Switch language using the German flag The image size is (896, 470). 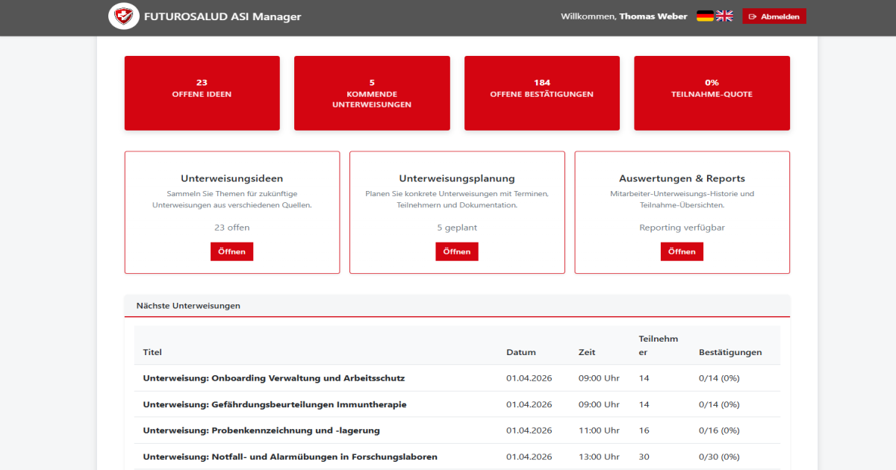click(705, 15)
